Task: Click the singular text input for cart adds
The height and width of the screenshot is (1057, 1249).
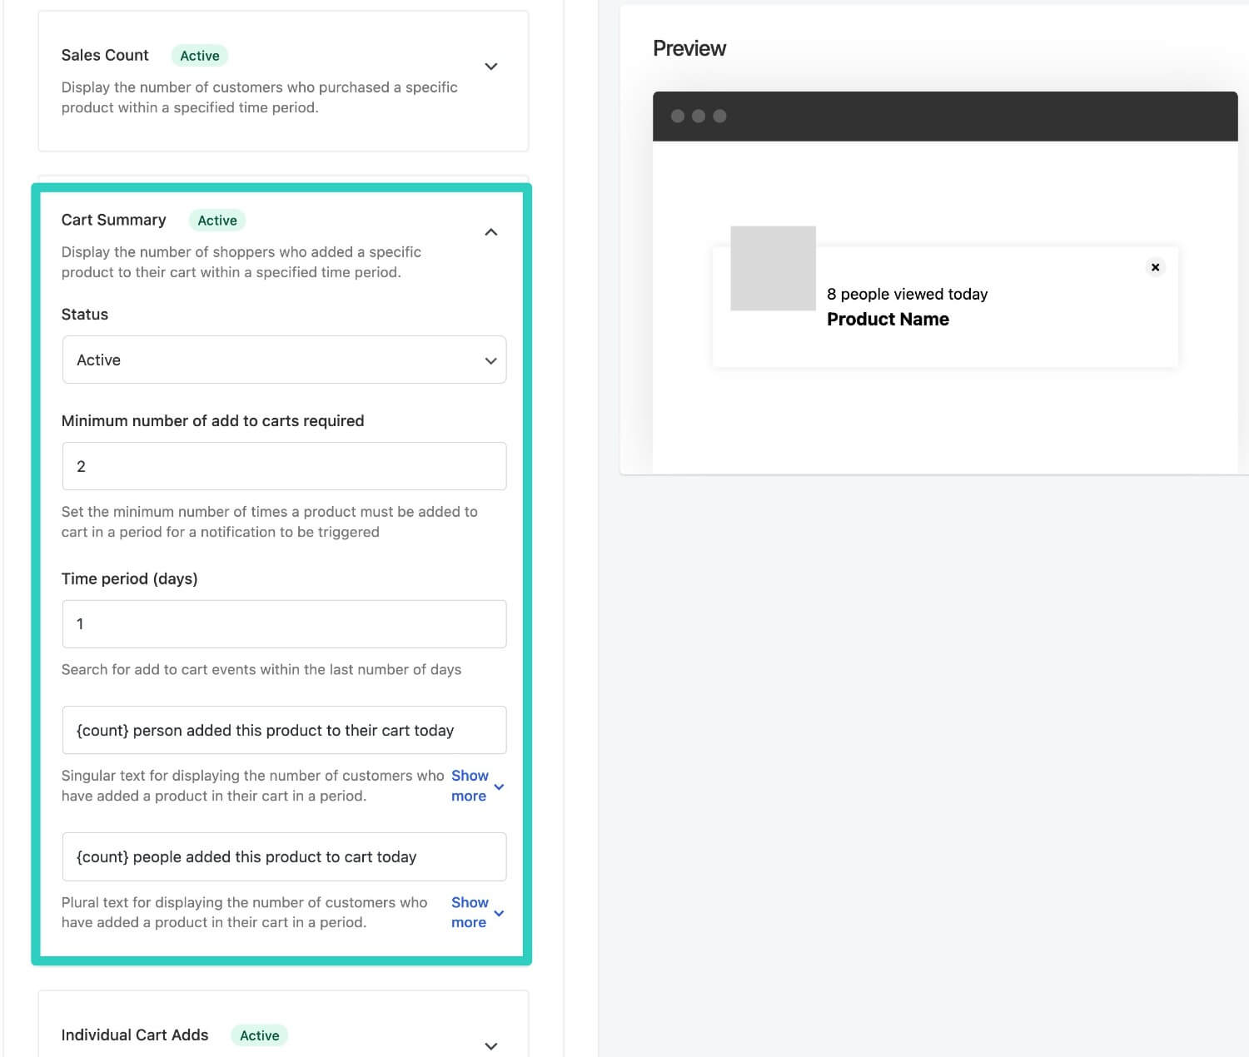Action: tap(284, 730)
